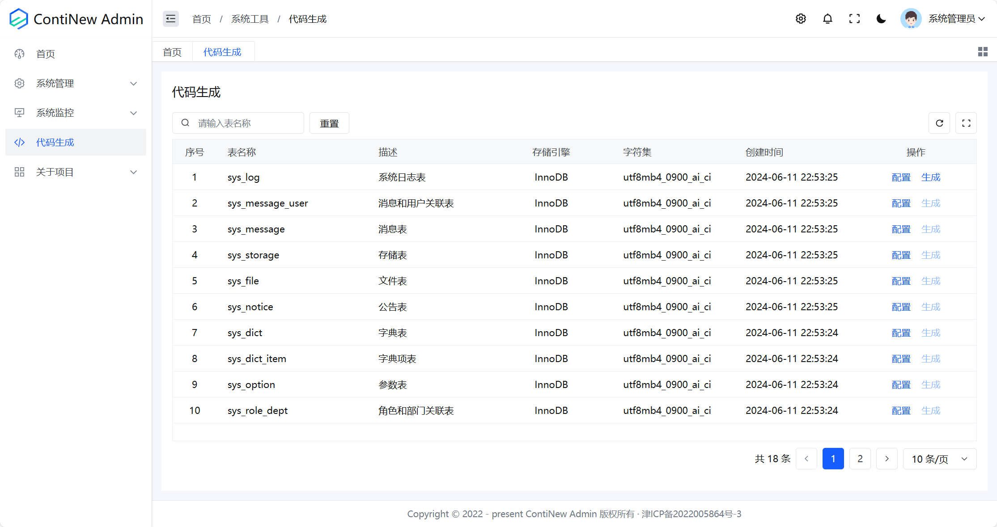The width and height of the screenshot is (997, 527).
Task: Open the settings gear in the header
Action: [x=801, y=19]
